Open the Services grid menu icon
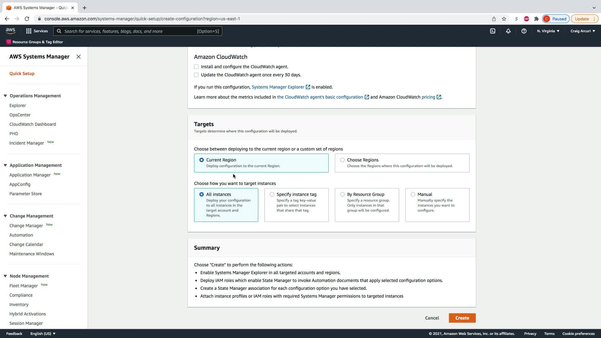Image resolution: width=601 pixels, height=338 pixels. coord(29,31)
